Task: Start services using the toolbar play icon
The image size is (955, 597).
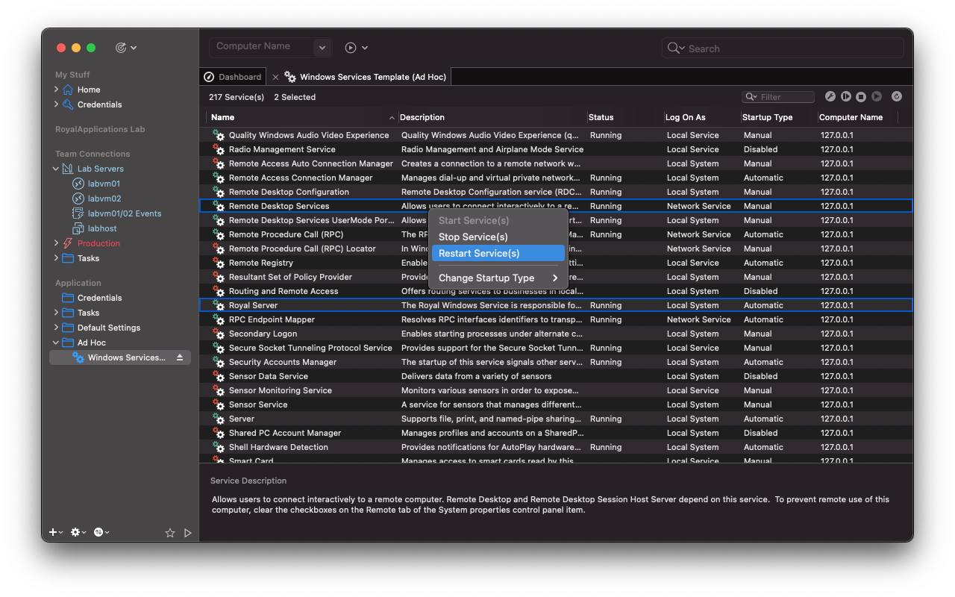Action: tap(877, 96)
